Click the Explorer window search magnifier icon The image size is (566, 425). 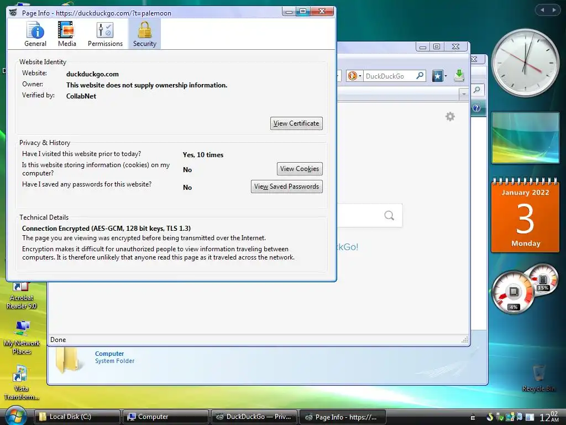point(476,90)
